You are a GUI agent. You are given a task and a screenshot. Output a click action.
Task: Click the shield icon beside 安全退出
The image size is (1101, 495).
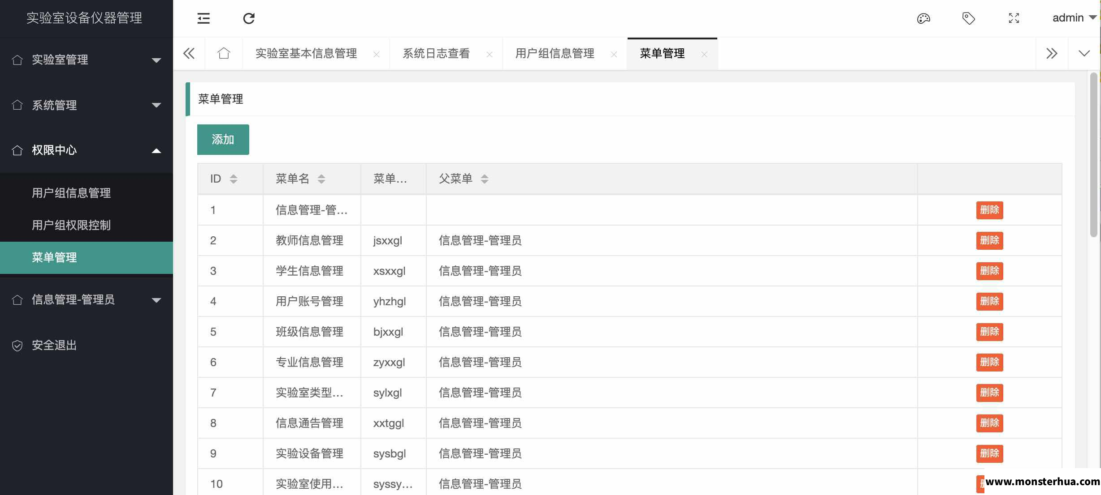point(17,346)
